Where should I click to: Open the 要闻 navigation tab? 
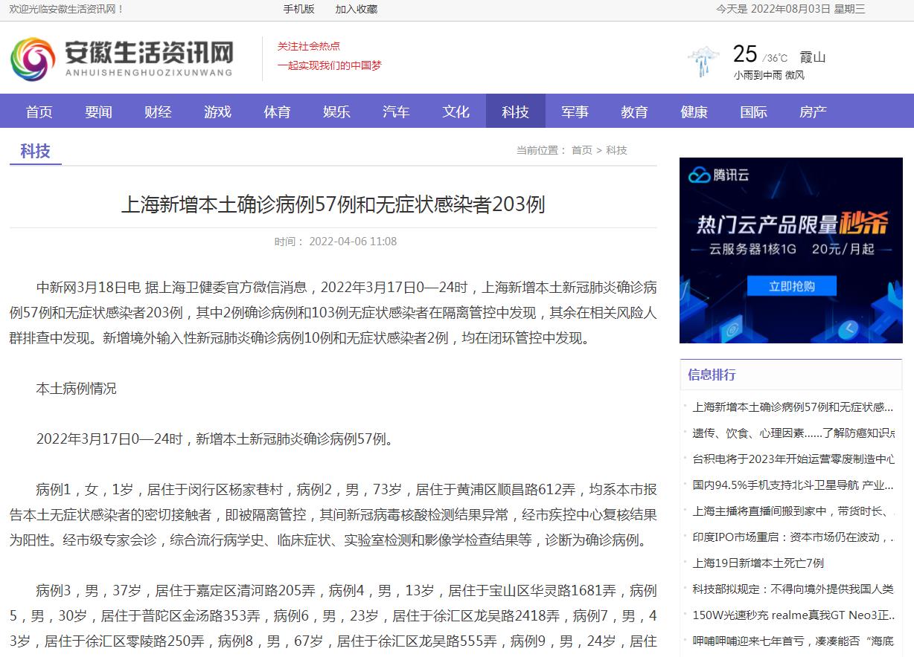tap(99, 111)
